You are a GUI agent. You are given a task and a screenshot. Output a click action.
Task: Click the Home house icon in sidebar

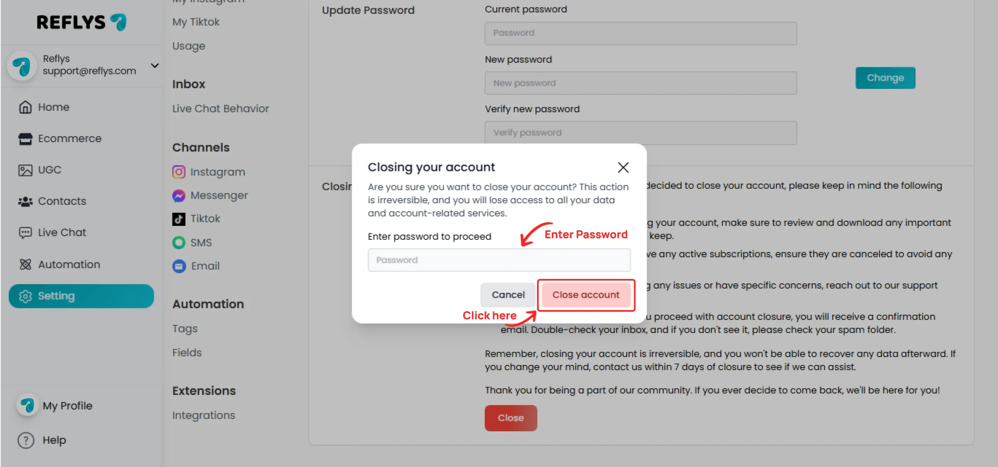click(25, 107)
